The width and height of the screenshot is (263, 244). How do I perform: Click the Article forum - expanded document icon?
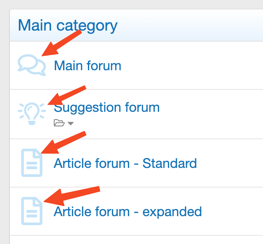pyautogui.click(x=31, y=211)
